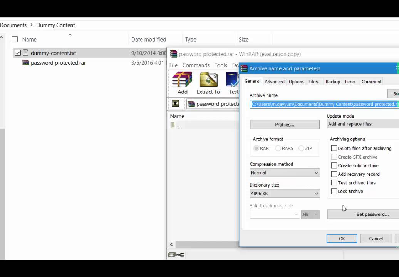
Task: Select ZIP archive format
Action: click(x=301, y=148)
